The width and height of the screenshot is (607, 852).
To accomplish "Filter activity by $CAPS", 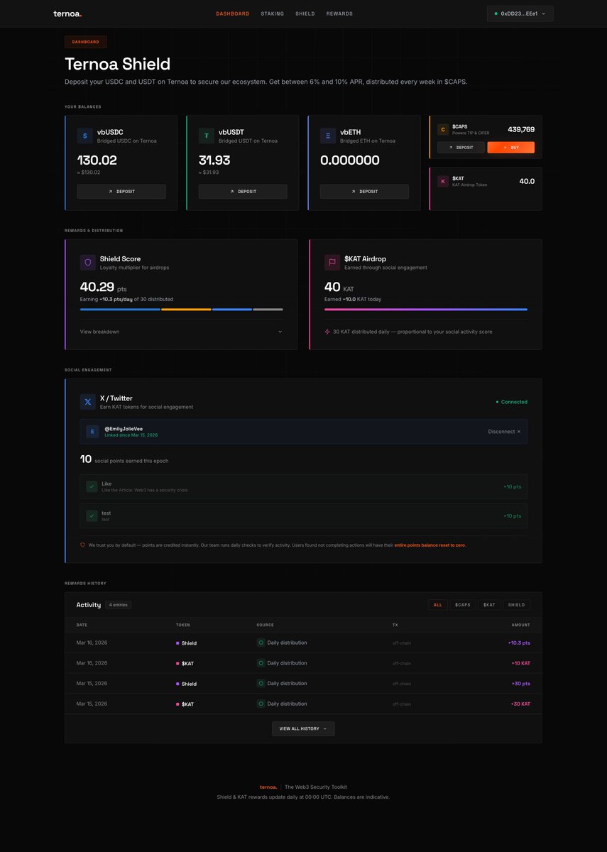I will [463, 605].
